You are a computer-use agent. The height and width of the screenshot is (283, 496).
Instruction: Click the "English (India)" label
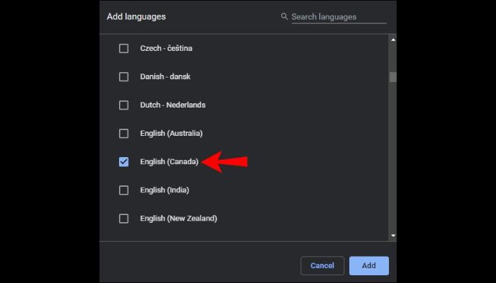(x=164, y=190)
